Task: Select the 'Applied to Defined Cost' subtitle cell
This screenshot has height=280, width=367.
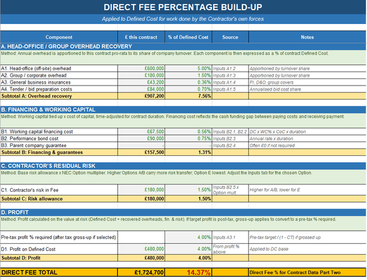Action: (x=183, y=19)
